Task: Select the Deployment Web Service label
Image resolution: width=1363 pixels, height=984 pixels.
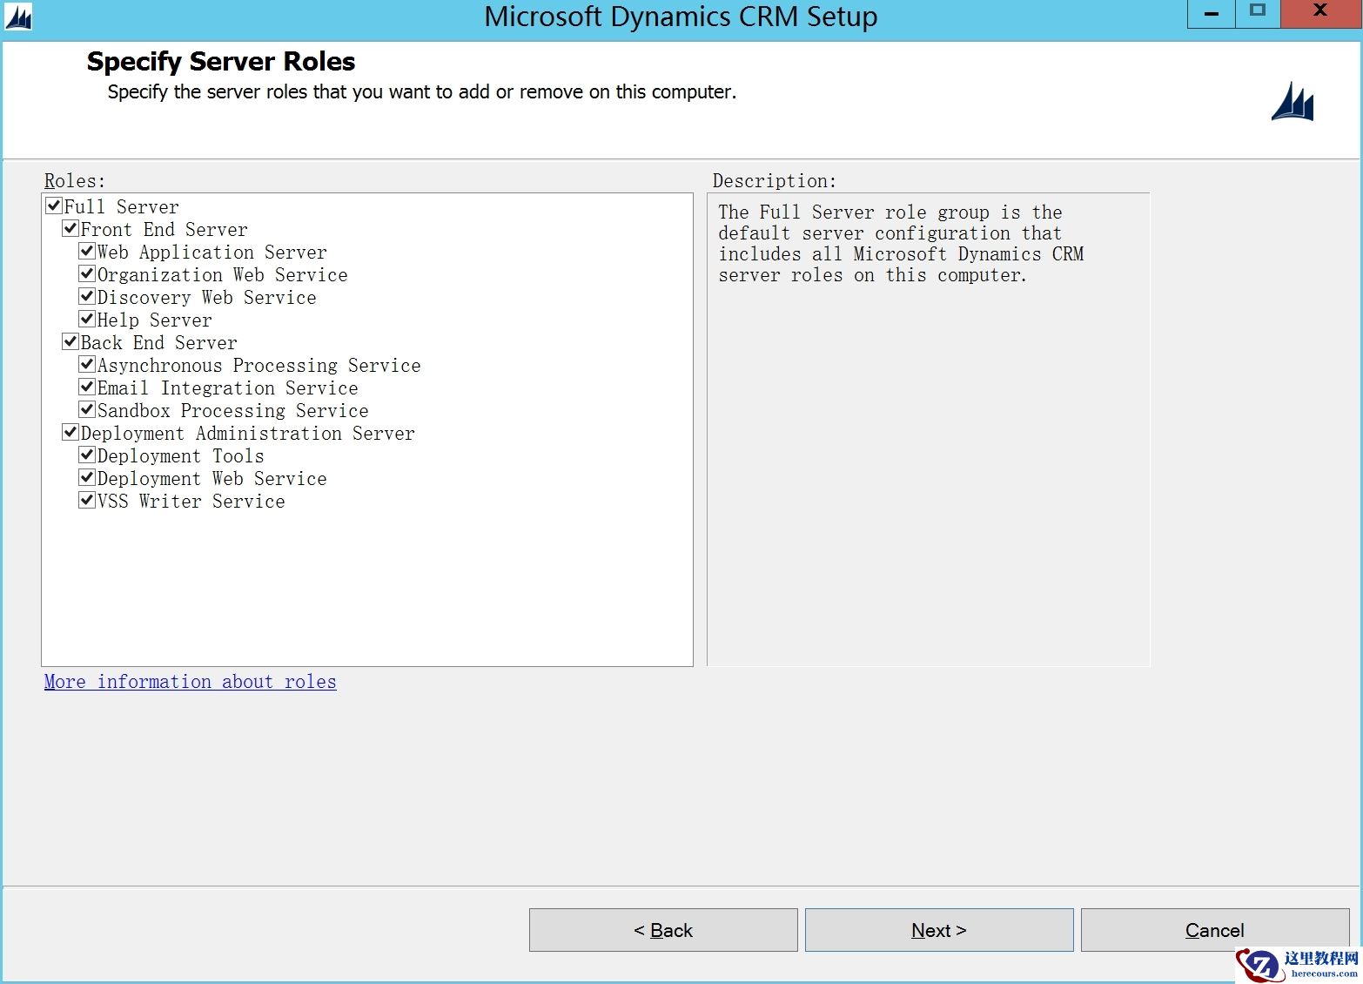Action: 211,479
